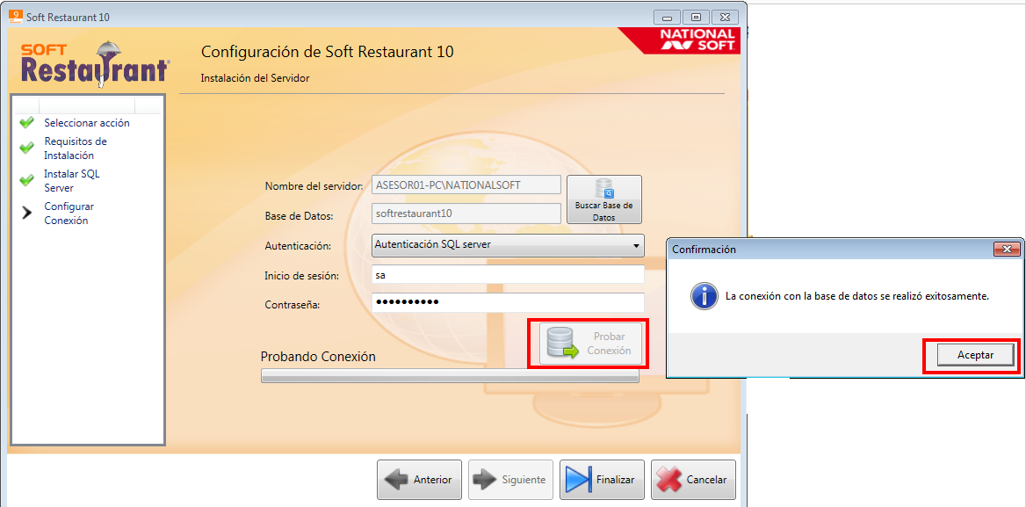
Task: Click the Siguiente button
Action: pos(510,480)
